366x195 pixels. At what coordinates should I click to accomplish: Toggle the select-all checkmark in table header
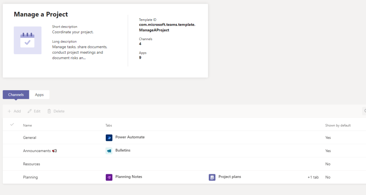(x=12, y=125)
